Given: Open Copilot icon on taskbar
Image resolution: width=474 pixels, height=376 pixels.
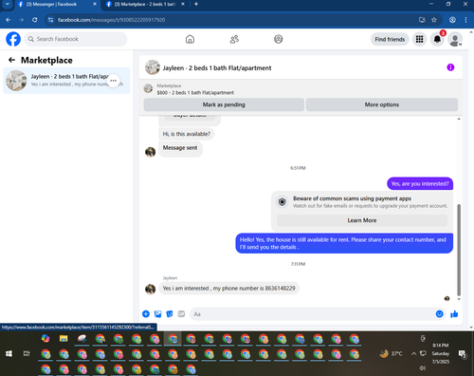Looking at the screenshot, I should pyautogui.click(x=46, y=338).
